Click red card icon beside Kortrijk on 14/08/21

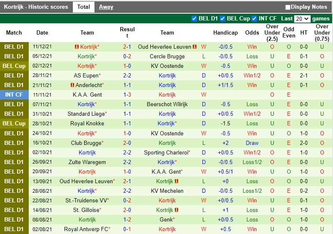[176, 210]
